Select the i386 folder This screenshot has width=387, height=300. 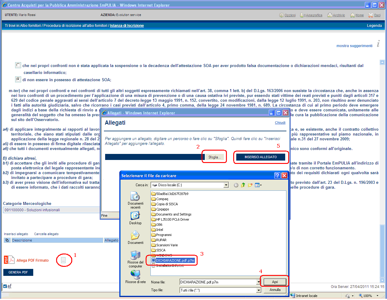[x=157, y=225]
